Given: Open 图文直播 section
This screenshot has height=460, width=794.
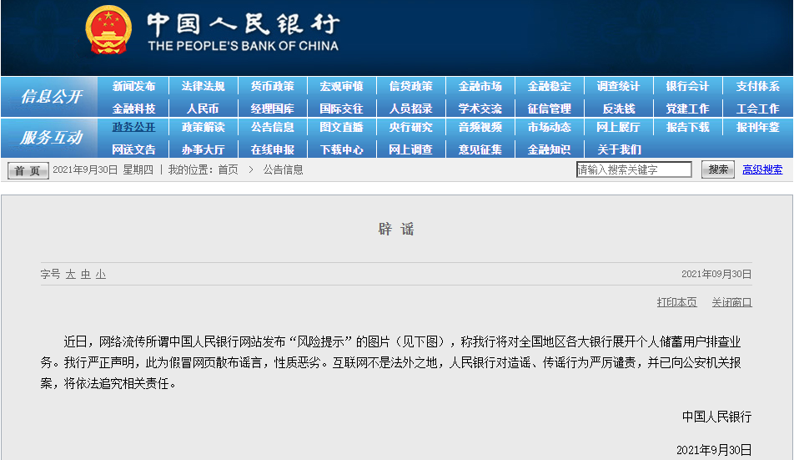Looking at the screenshot, I should 341,127.
